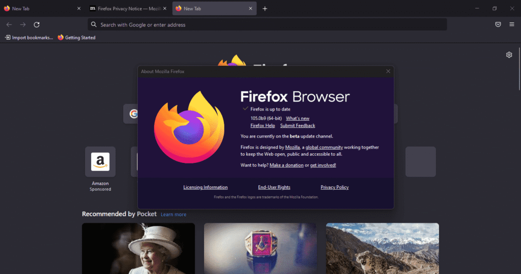The width and height of the screenshot is (521, 274).
Task: Click the 105.0b9 (64-bit) version text
Action: pyautogui.click(x=266, y=118)
